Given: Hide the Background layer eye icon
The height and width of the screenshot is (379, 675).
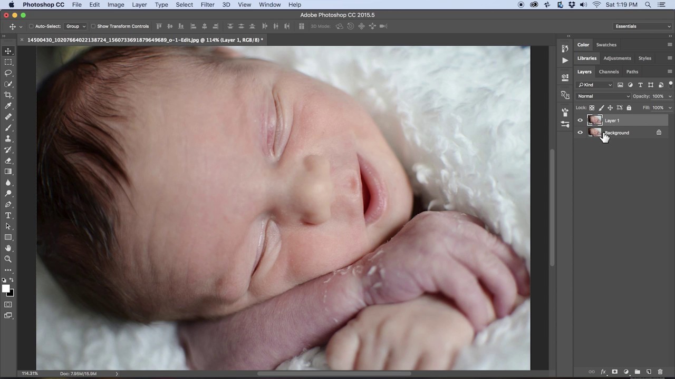Looking at the screenshot, I should (580, 133).
